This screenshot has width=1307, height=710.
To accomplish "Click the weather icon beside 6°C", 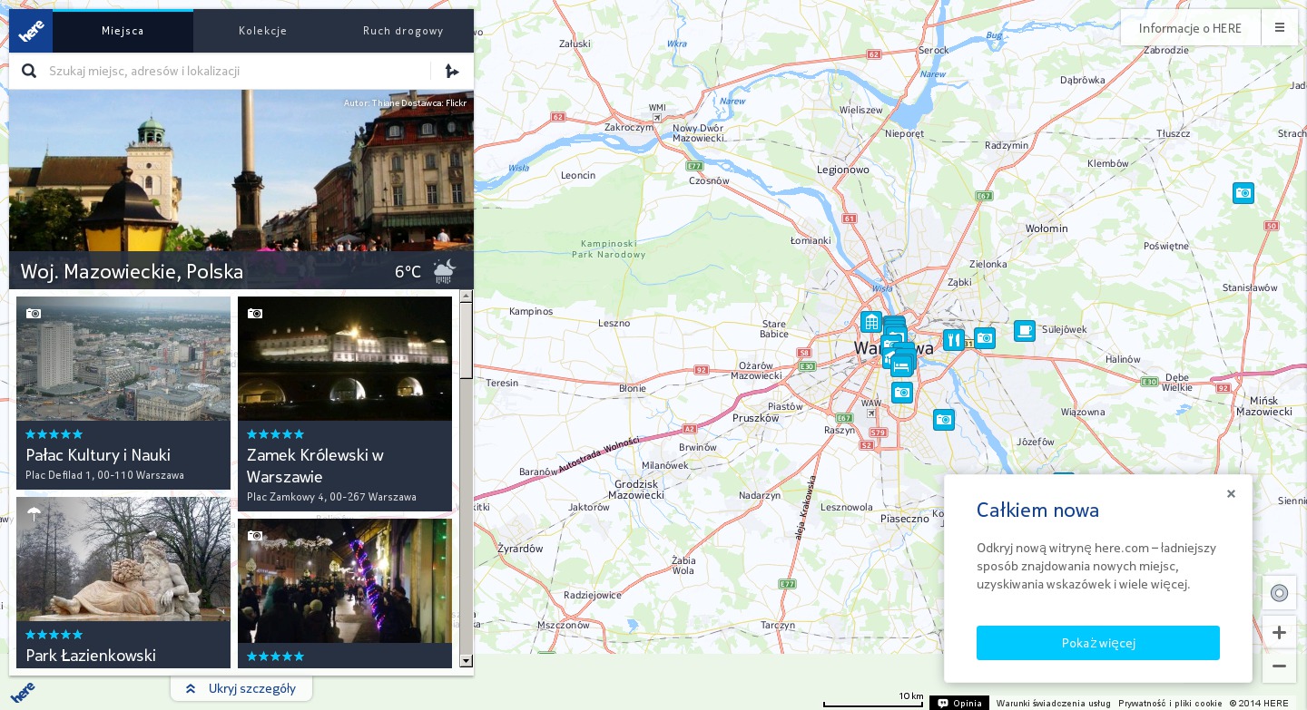I will point(444,271).
